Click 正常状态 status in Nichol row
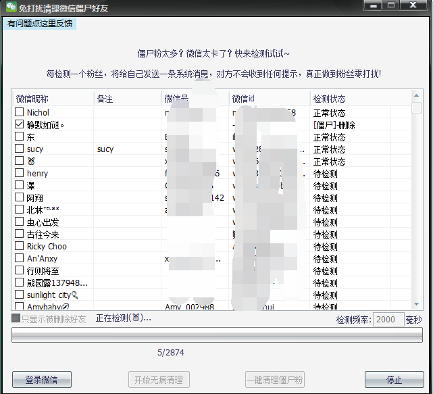 point(329,113)
